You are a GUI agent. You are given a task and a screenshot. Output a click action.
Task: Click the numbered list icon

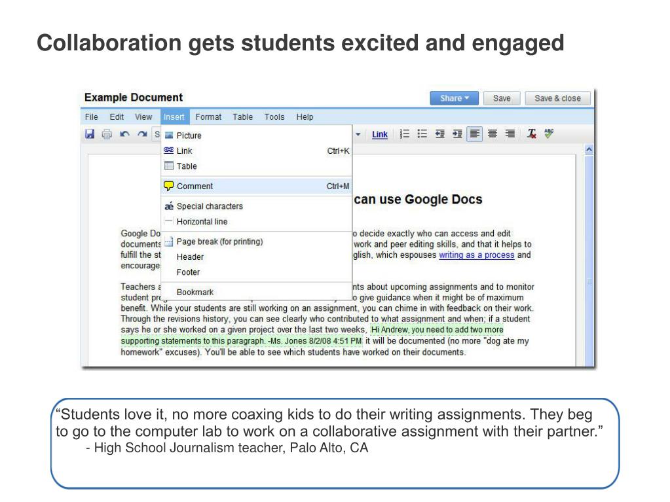404,134
